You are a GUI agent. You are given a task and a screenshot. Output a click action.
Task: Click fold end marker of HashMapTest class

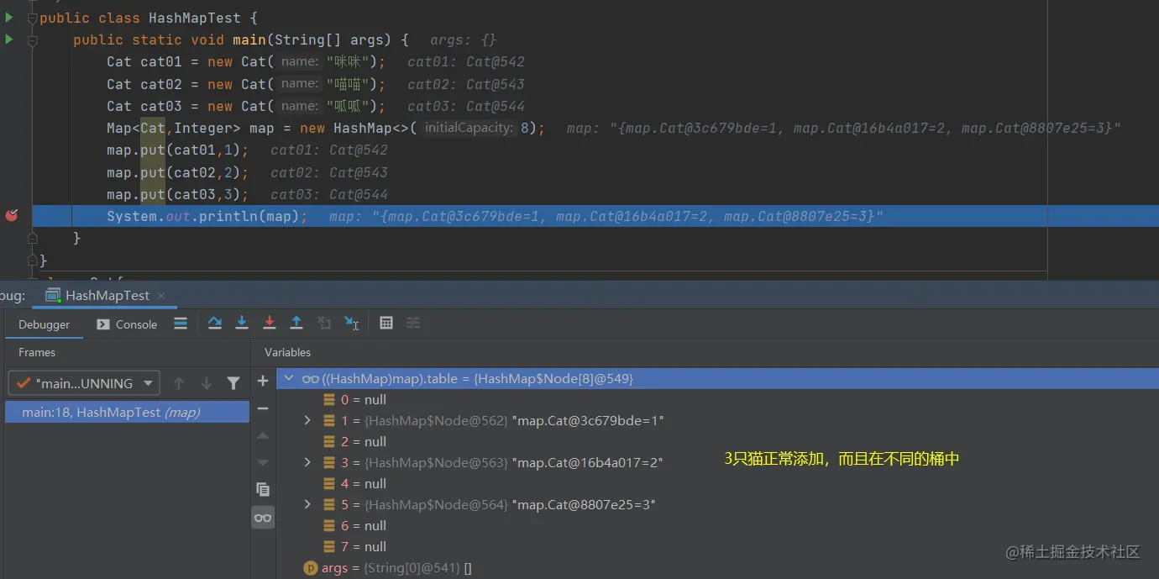click(33, 261)
